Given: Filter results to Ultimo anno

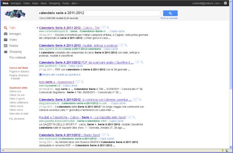Looking at the screenshot, I should (16, 110).
